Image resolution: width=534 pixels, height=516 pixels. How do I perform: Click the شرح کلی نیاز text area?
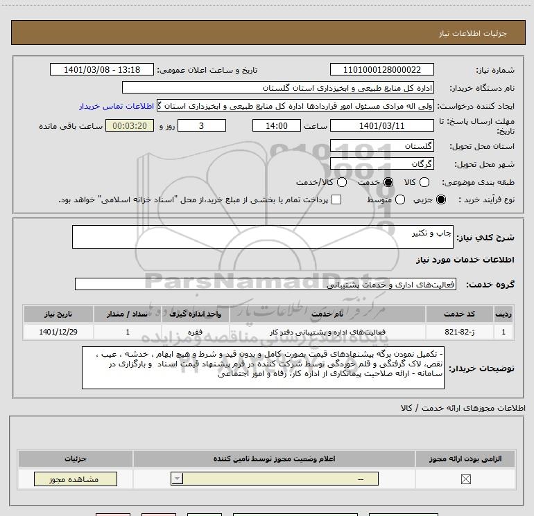[x=263, y=237]
